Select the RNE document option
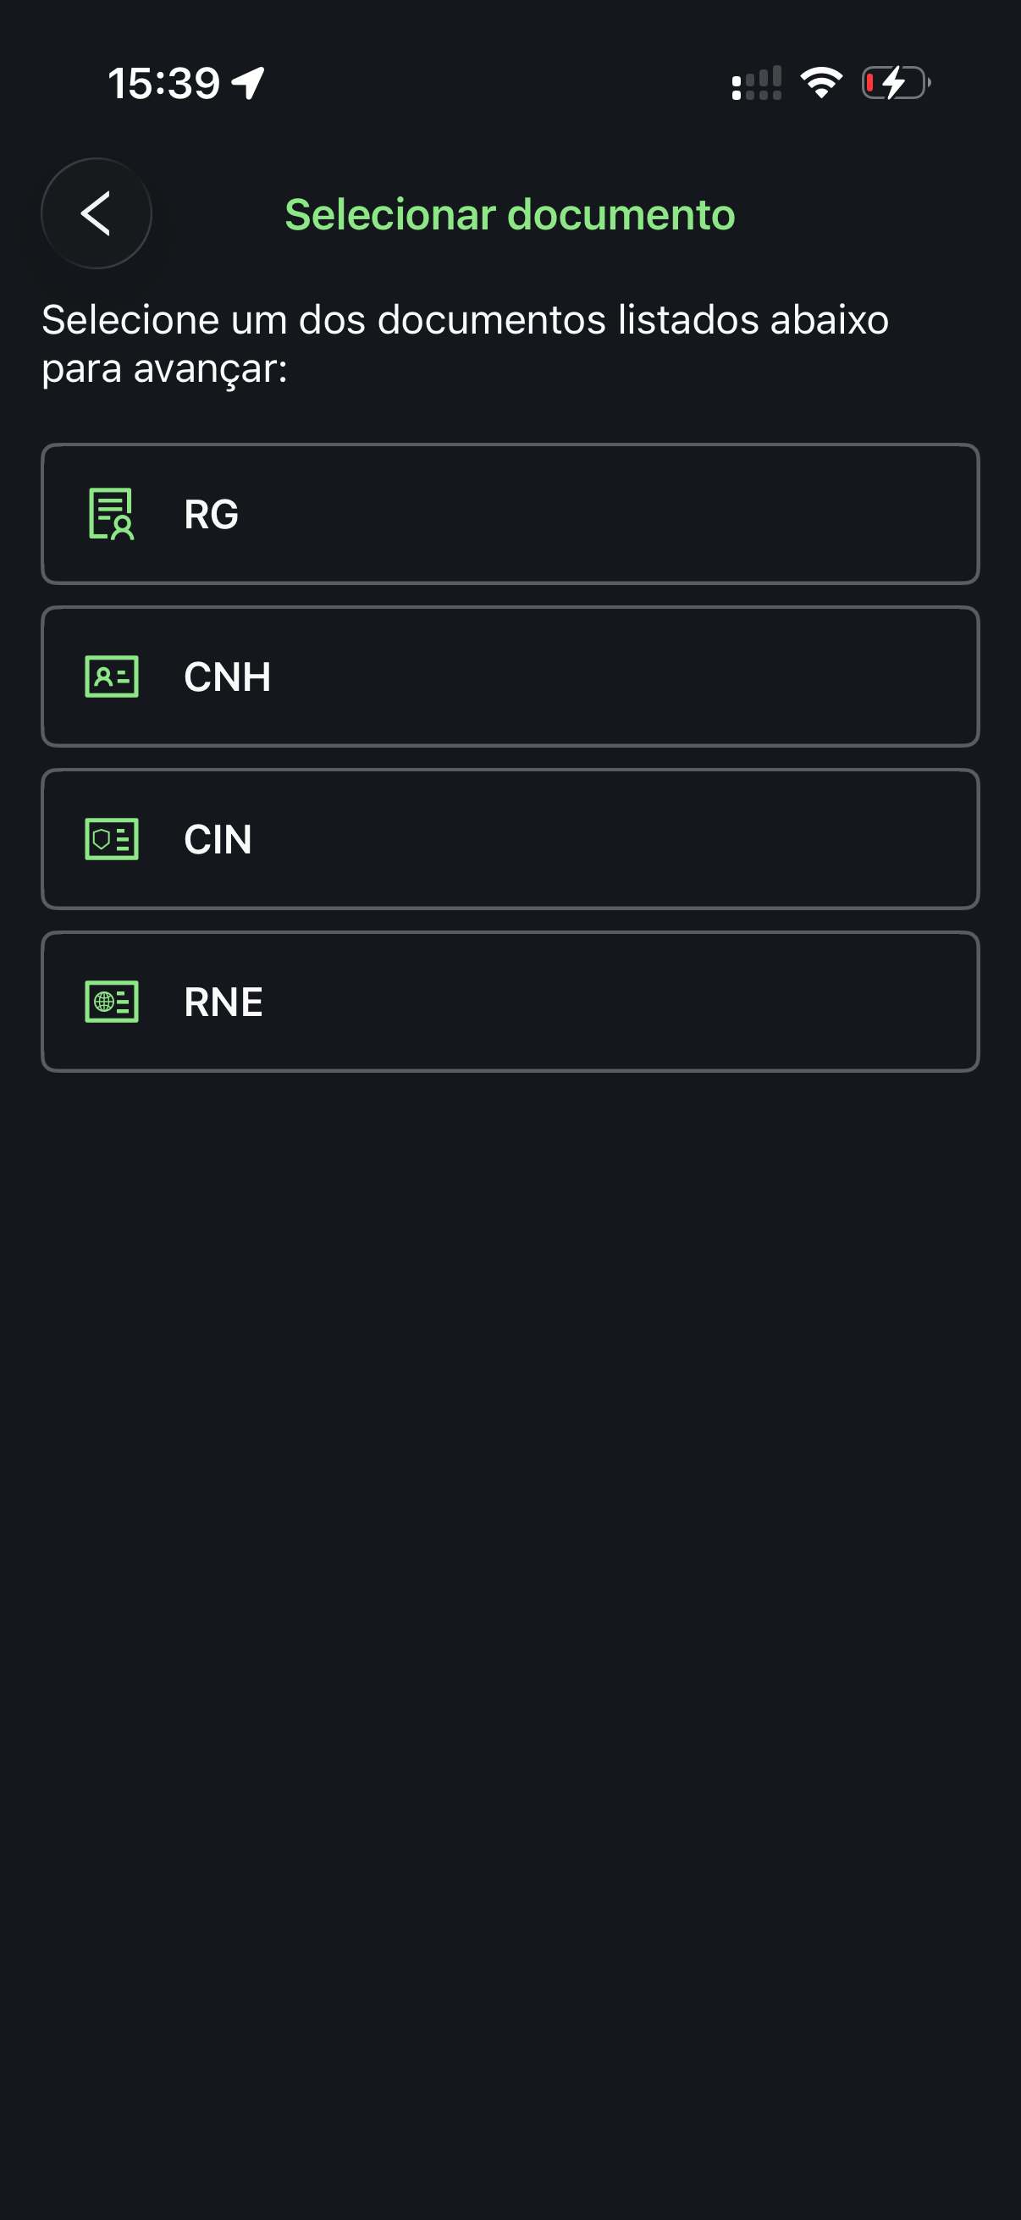 [x=510, y=1002]
